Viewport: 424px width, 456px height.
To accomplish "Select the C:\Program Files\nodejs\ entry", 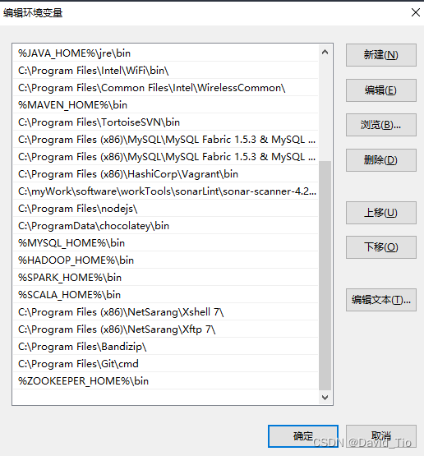I will tap(165, 209).
